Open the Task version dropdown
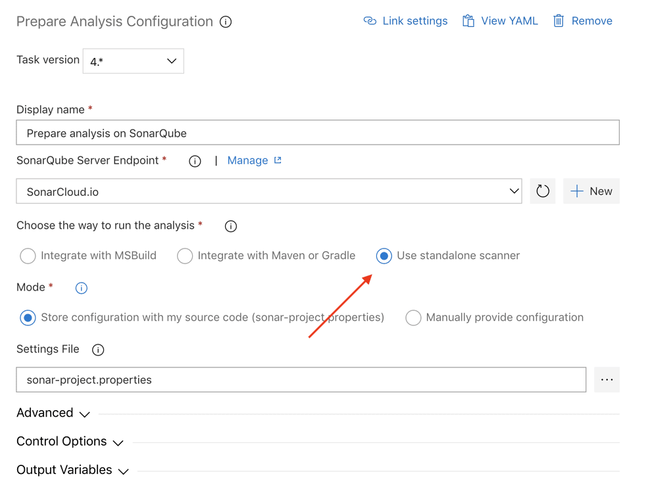Image resolution: width=650 pixels, height=493 pixels. tap(133, 61)
